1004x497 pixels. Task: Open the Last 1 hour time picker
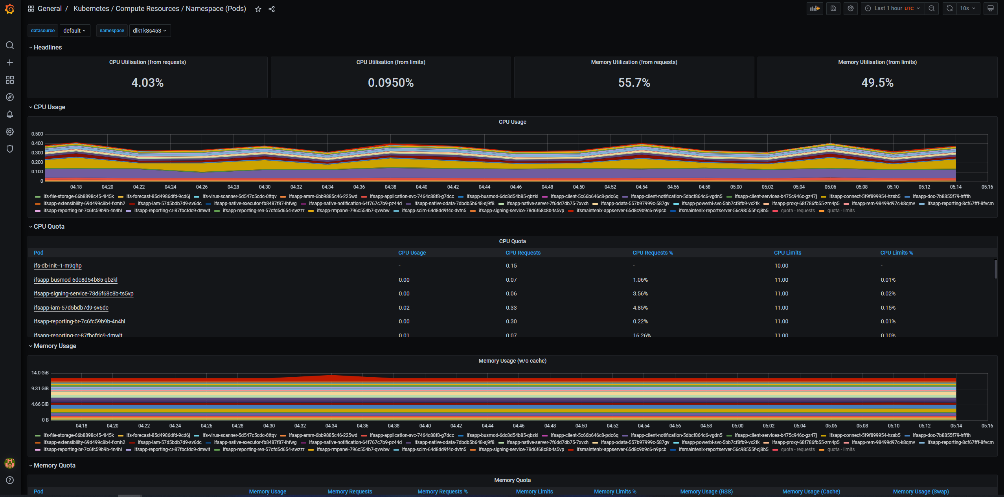(x=892, y=8)
